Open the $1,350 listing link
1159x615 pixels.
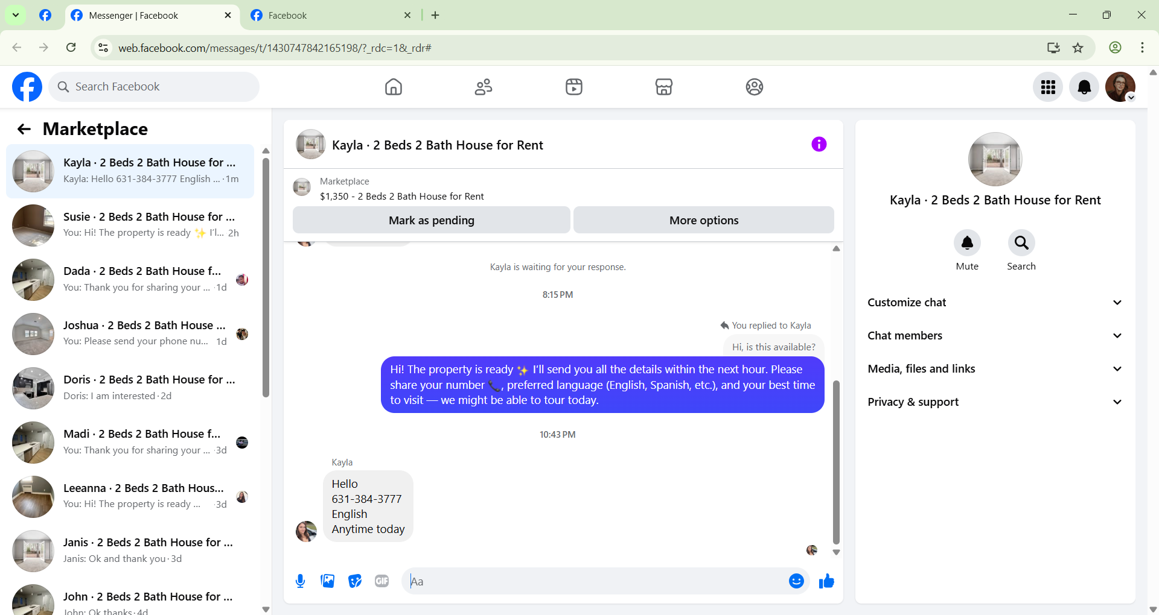click(401, 197)
